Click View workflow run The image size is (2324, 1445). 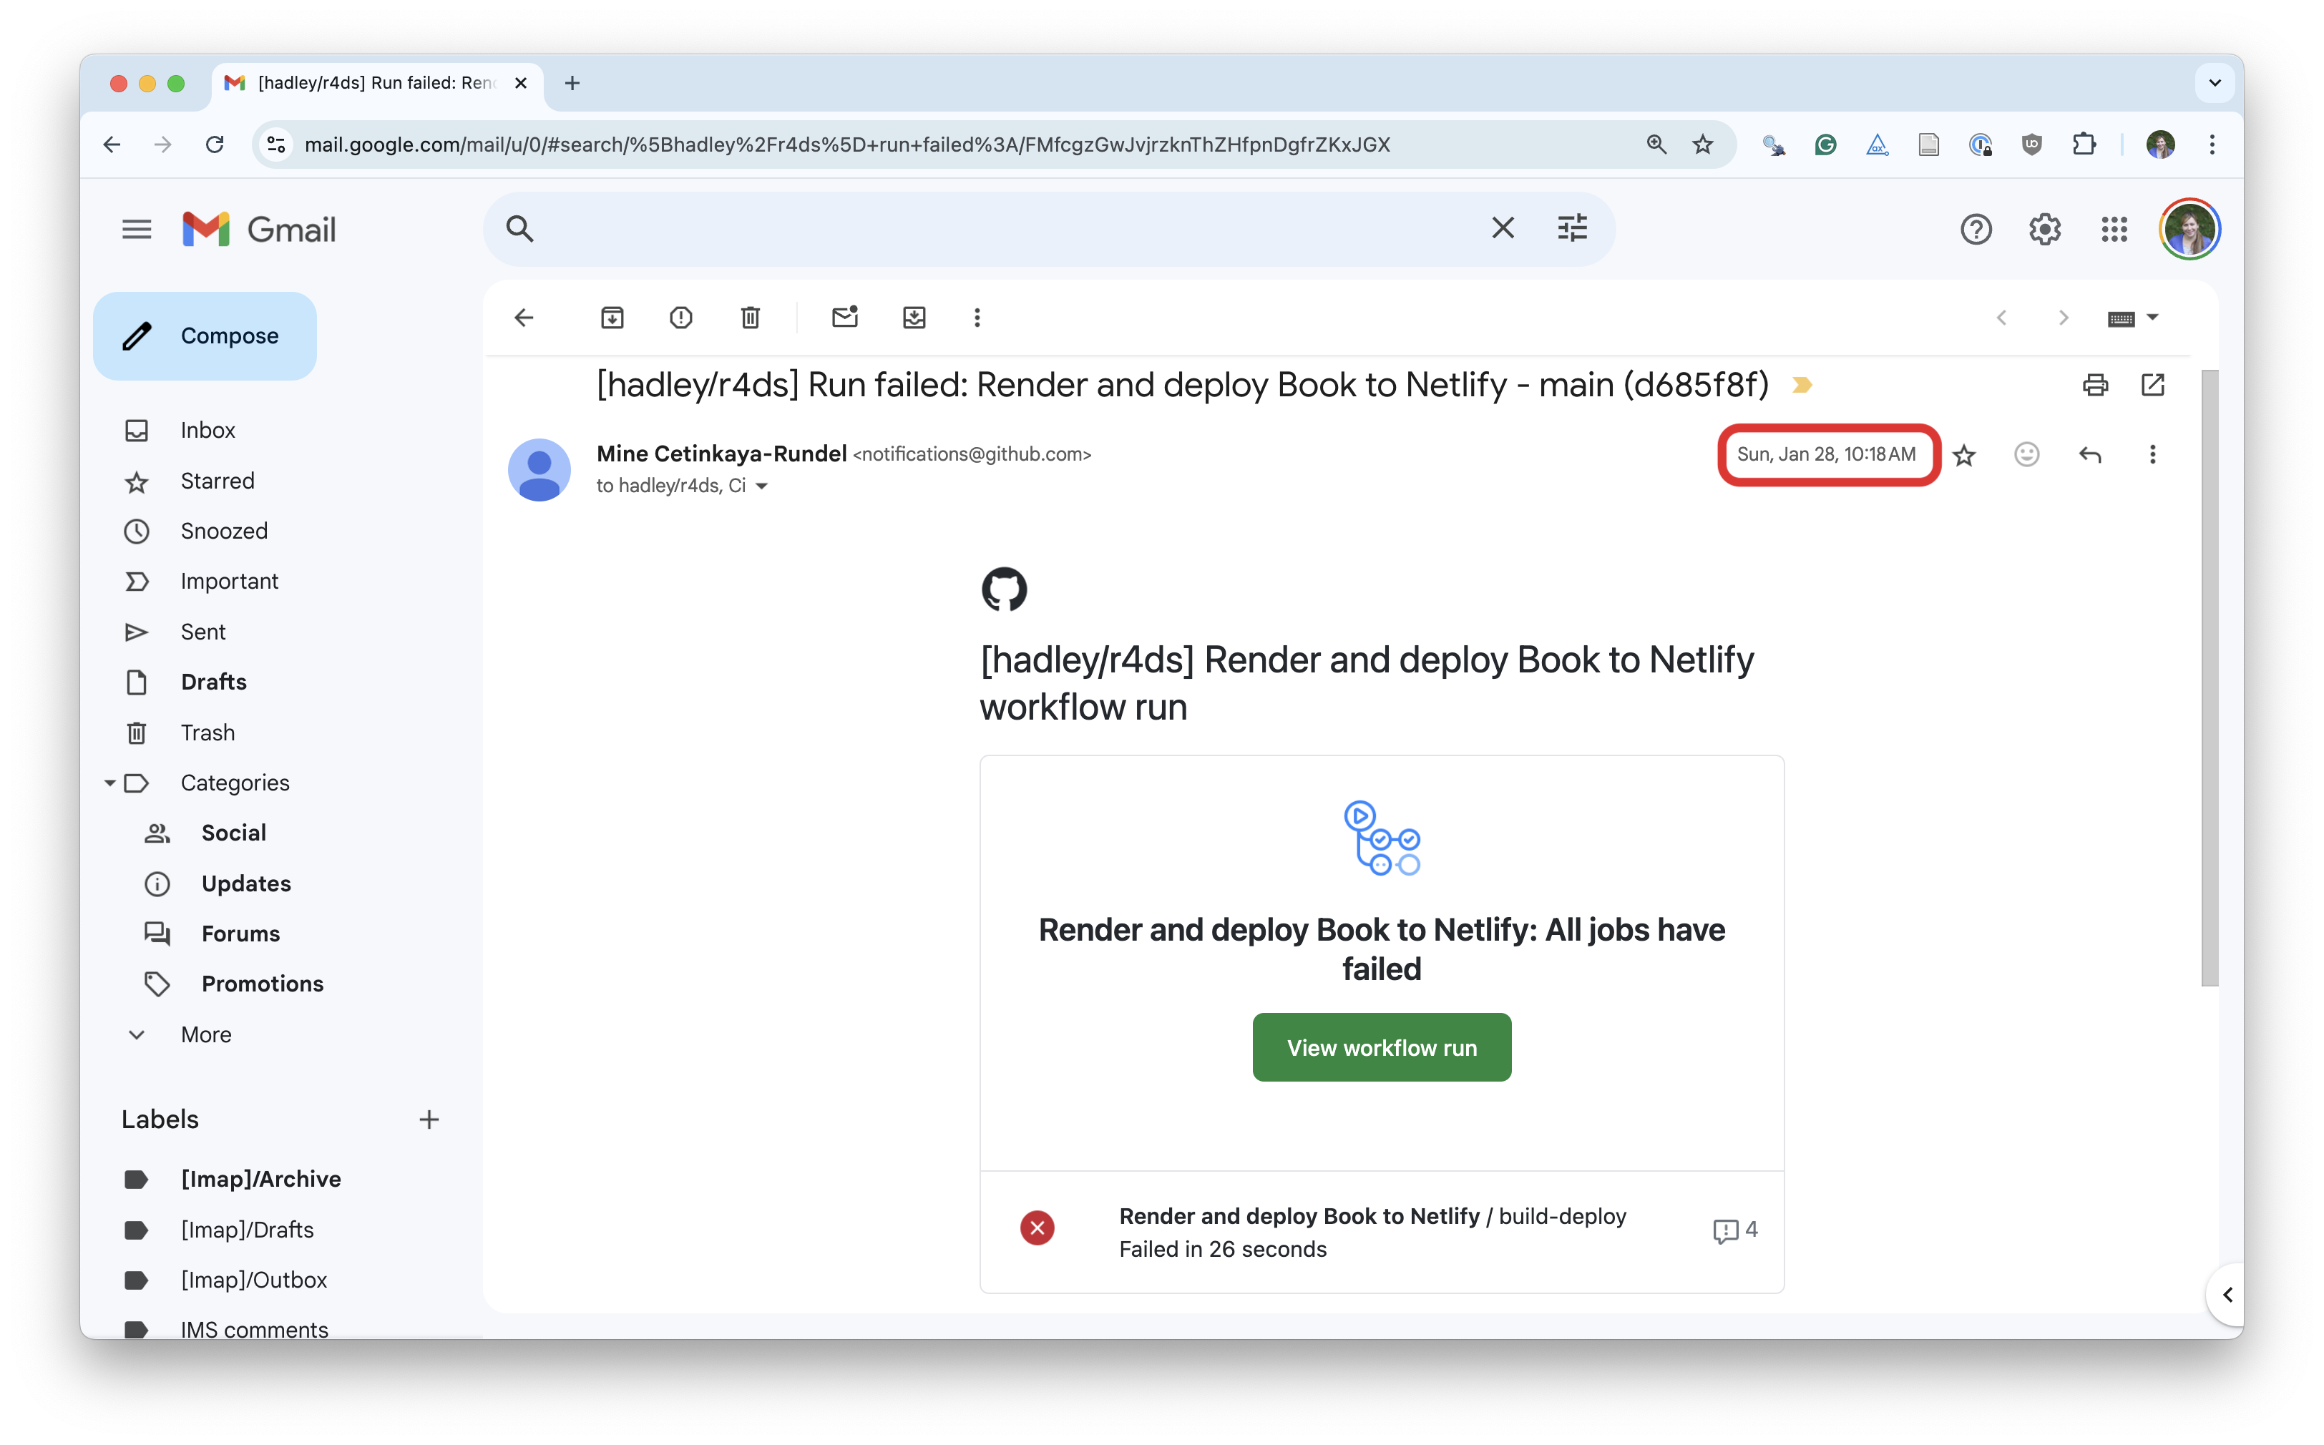tap(1380, 1047)
